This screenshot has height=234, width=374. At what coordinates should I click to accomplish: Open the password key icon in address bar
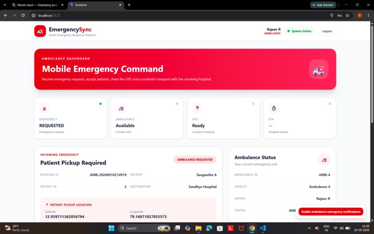(339, 15)
